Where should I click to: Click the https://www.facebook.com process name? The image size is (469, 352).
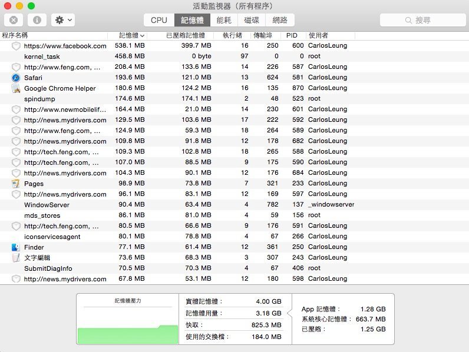(65, 46)
